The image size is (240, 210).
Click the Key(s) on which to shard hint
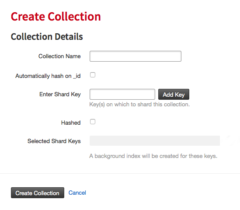coord(139,105)
